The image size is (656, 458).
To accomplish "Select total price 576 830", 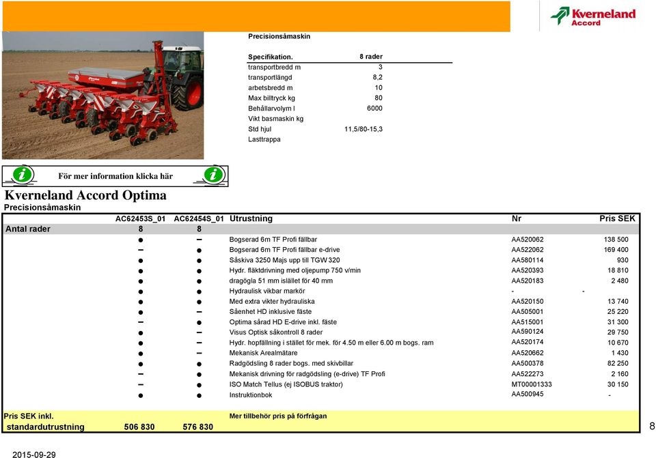I will (198, 427).
